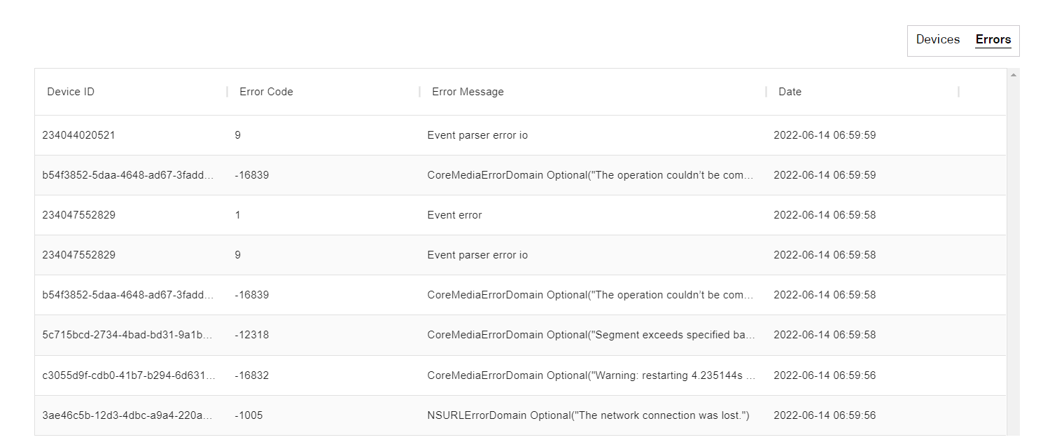Screen dimensions: 1050x442
Task: Click the error code -1005 cell
Action: [248, 415]
